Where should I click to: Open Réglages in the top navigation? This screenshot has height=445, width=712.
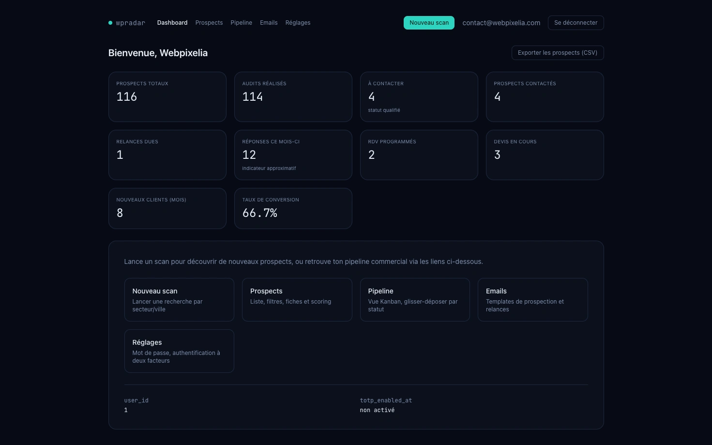coord(298,23)
